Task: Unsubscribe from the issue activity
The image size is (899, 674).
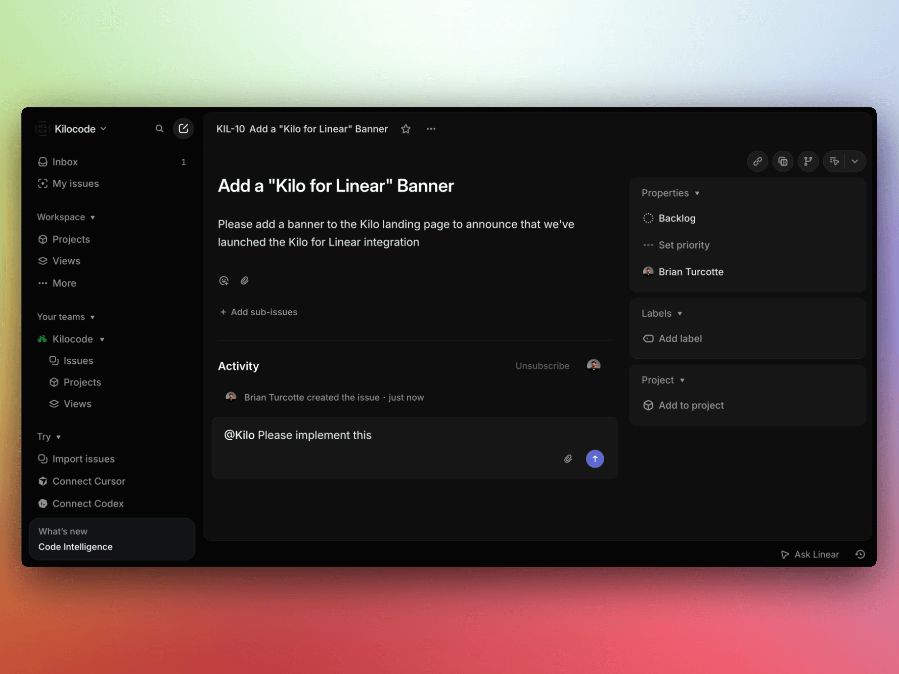Action: 543,366
